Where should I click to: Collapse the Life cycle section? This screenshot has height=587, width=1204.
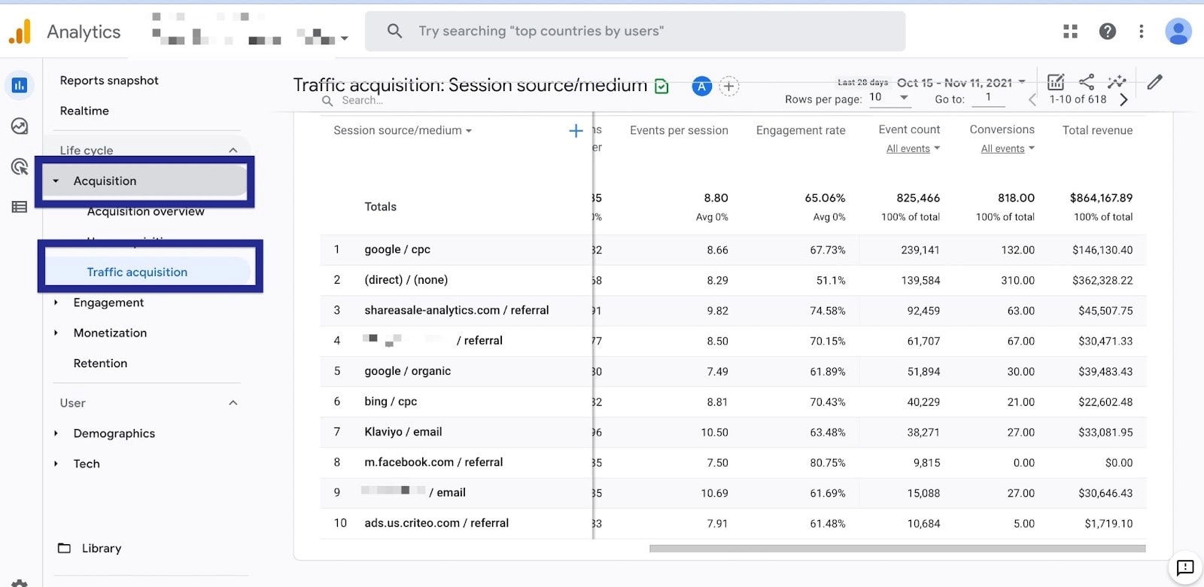coord(233,151)
